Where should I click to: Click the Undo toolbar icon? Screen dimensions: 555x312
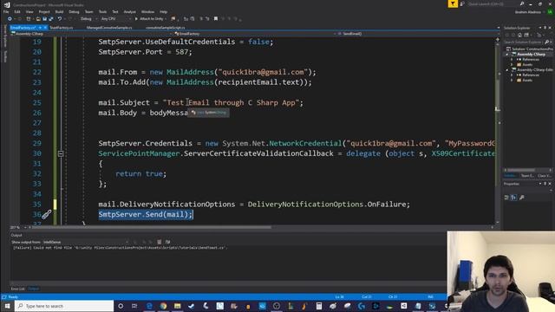60,19
